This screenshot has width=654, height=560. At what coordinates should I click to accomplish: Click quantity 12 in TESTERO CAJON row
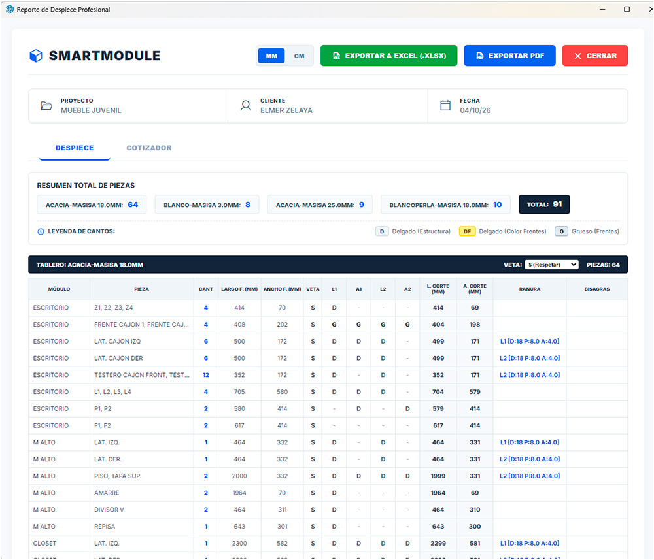(x=205, y=375)
